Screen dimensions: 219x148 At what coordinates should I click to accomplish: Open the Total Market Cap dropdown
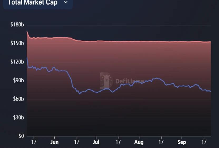(x=37, y=3)
